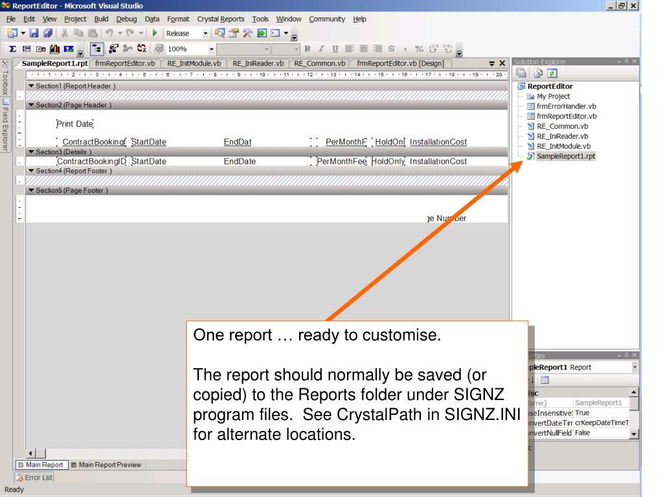Open the vertical Toolbox side tab

click(x=5, y=78)
